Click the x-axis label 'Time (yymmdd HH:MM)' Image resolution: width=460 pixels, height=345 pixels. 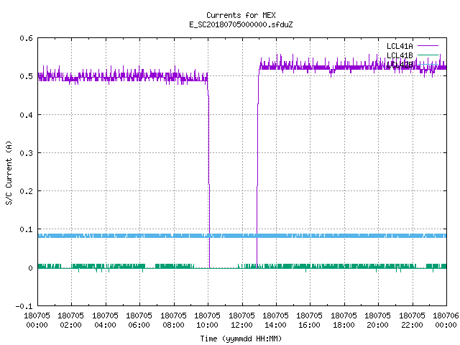click(241, 339)
